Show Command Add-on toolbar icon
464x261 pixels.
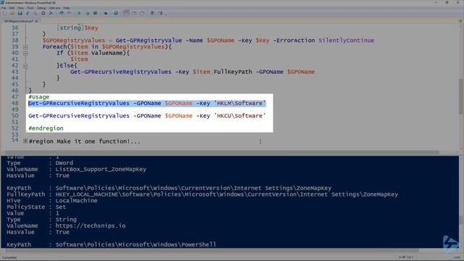[x=160, y=13]
